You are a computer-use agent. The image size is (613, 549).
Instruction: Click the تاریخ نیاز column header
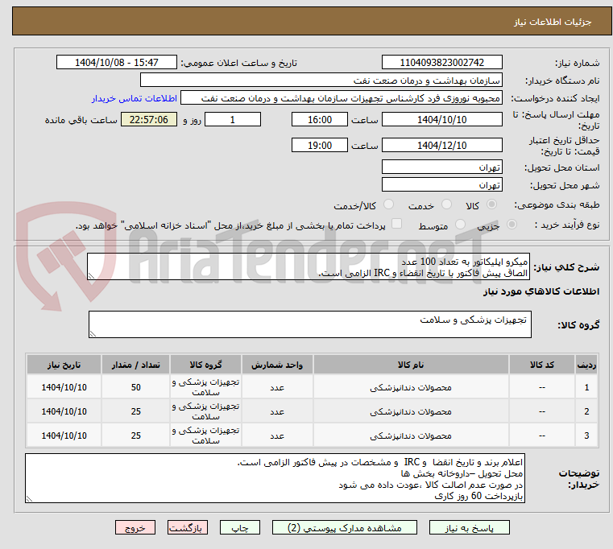[64, 365]
